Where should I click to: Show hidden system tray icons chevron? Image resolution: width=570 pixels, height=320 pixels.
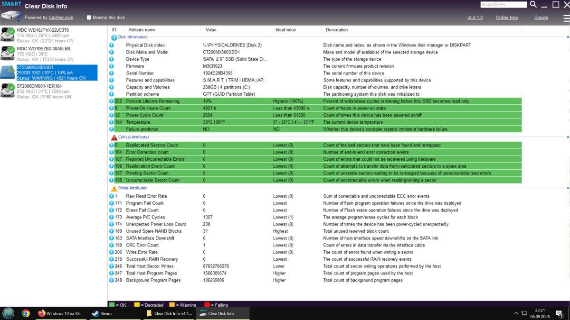pos(516,313)
